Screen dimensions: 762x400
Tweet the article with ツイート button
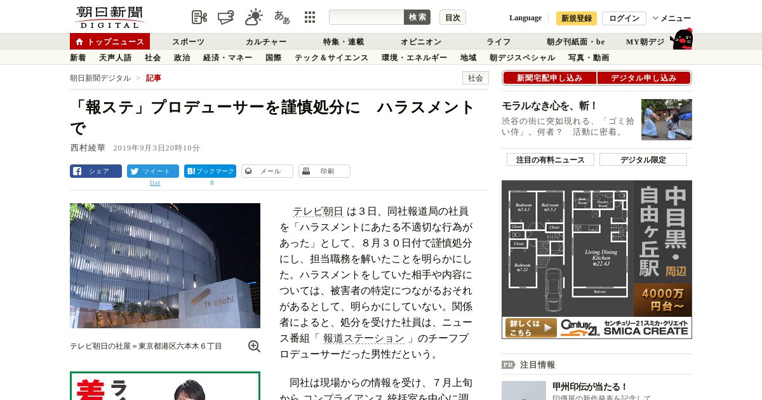tap(153, 171)
